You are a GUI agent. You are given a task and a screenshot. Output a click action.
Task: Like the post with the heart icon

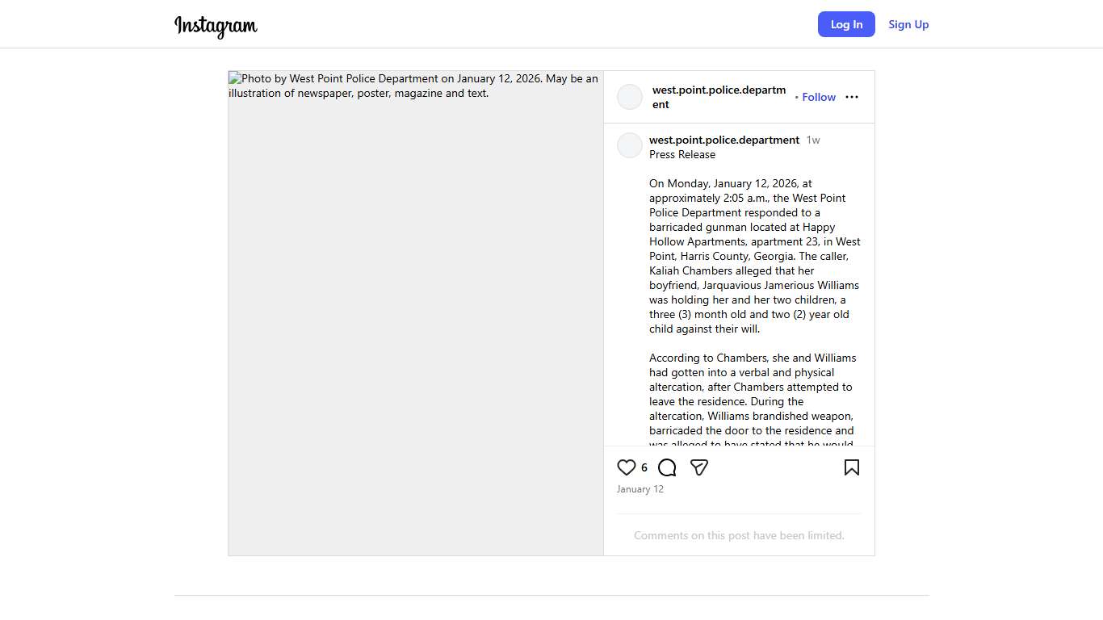coord(627,467)
